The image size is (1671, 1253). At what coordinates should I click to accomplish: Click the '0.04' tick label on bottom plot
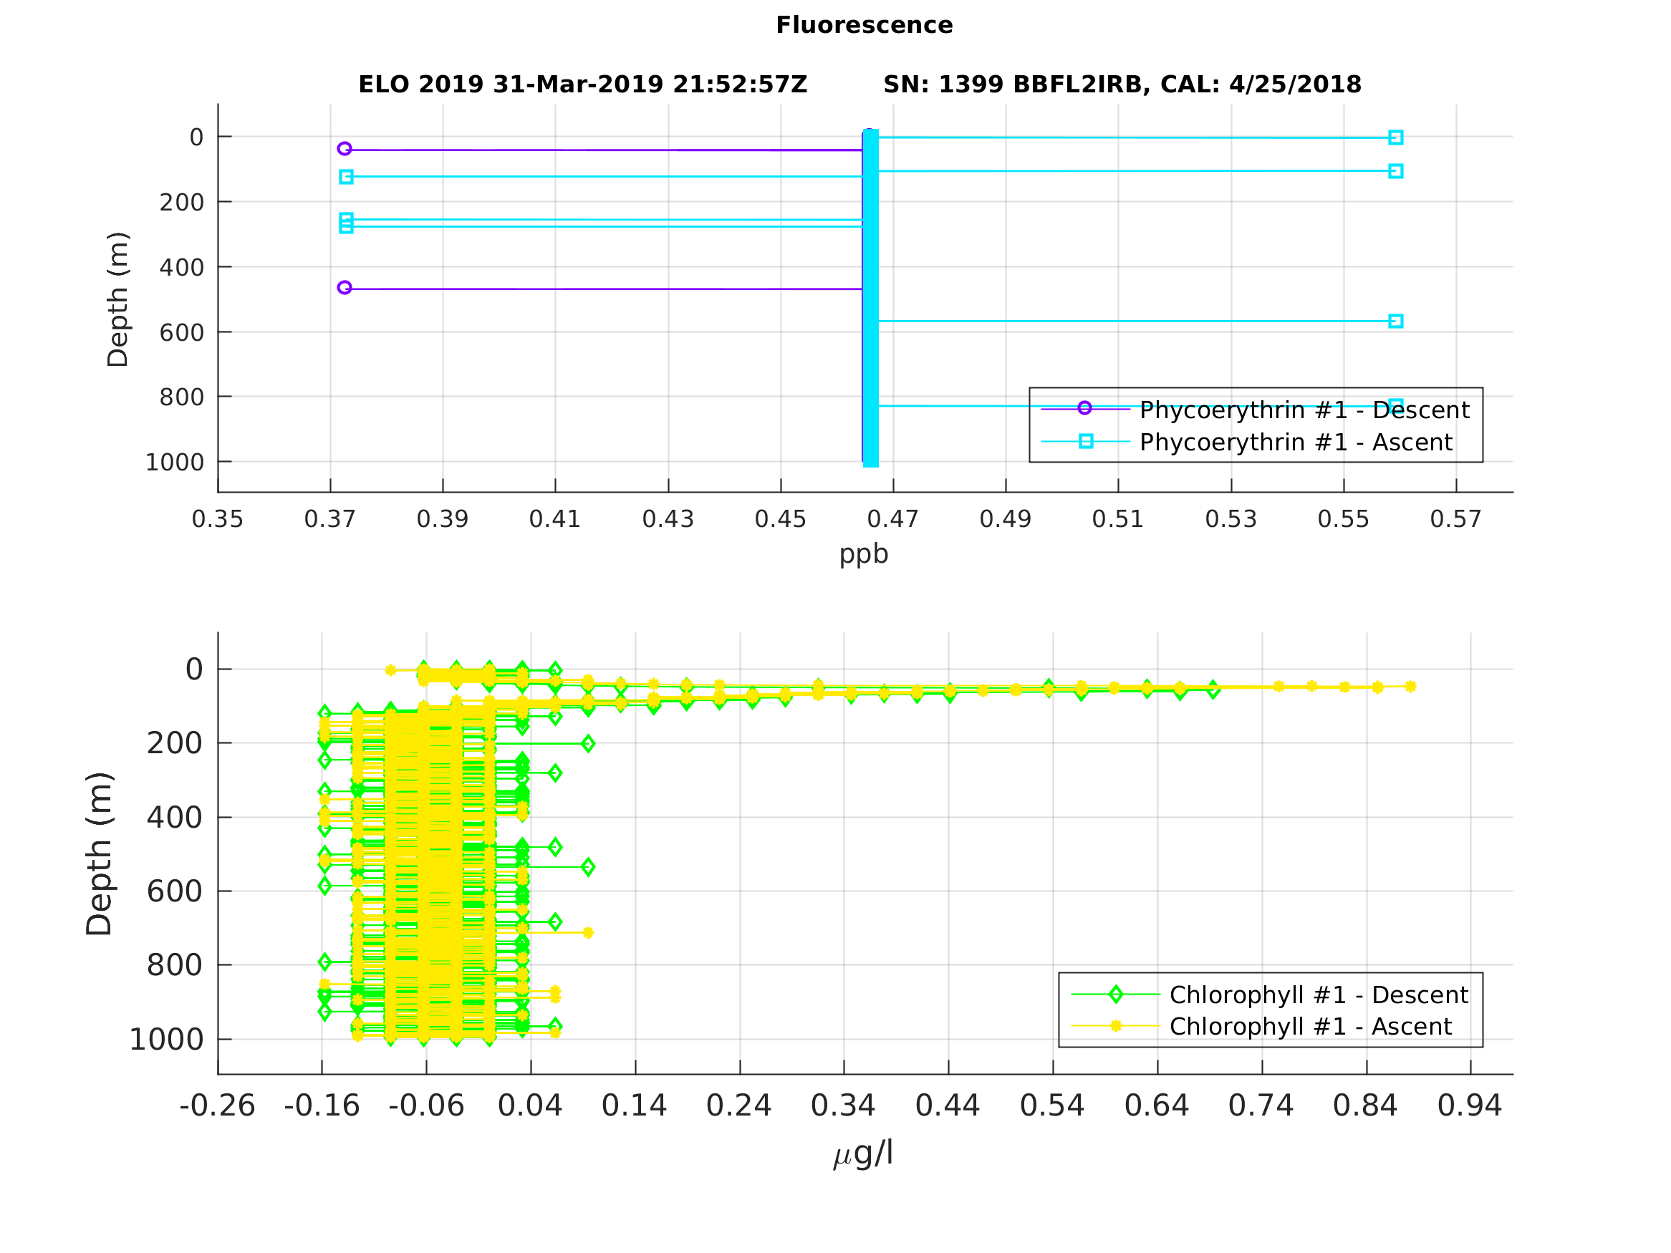[x=530, y=1106]
